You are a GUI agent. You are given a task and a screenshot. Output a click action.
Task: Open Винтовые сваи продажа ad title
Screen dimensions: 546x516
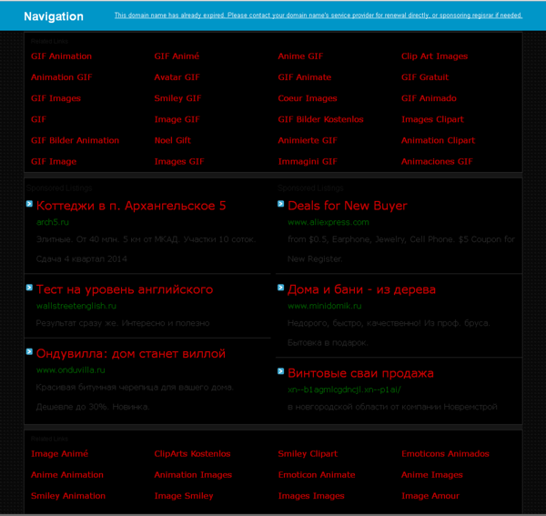(x=360, y=373)
